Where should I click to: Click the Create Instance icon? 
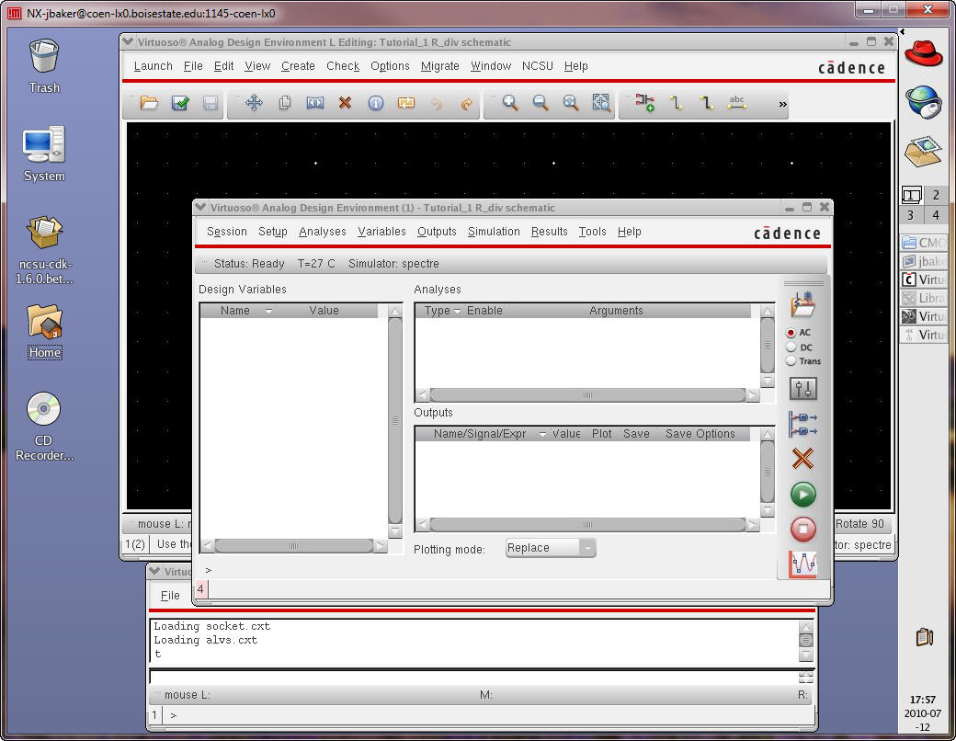[645, 102]
